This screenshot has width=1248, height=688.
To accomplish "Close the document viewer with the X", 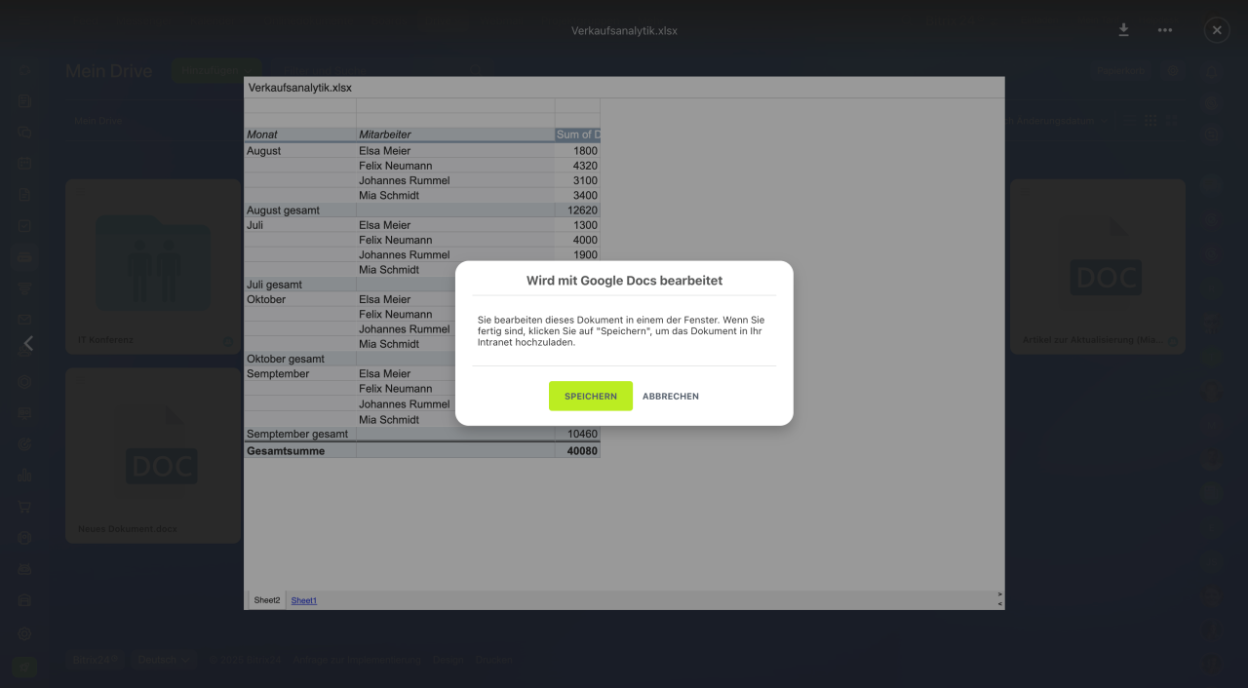I will [x=1217, y=30].
